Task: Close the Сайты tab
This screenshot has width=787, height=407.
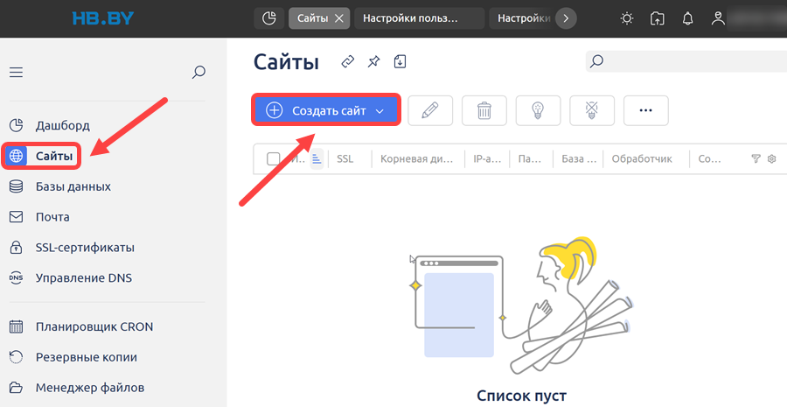Action: tap(339, 18)
